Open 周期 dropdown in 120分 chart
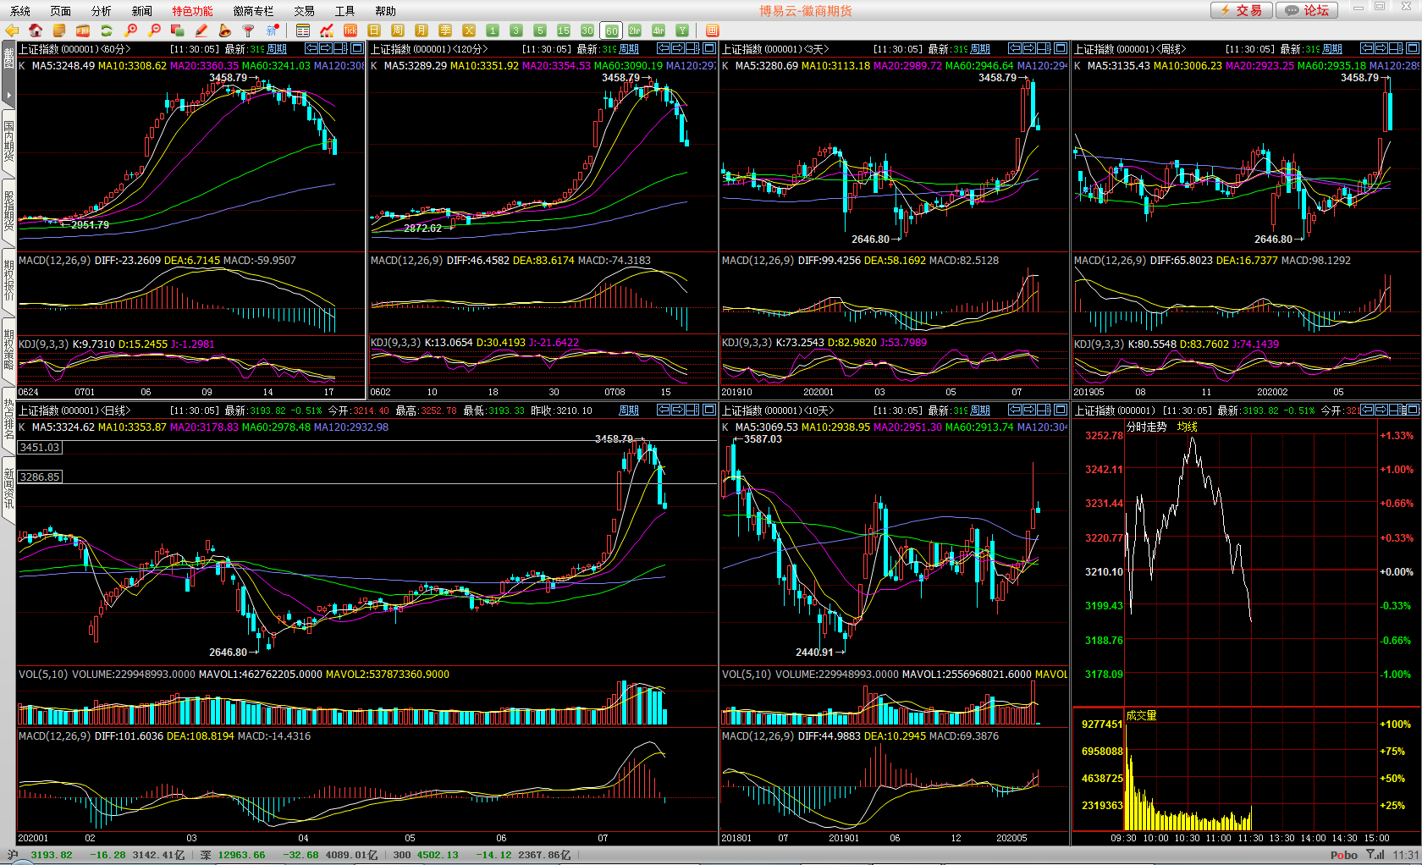 tap(629, 49)
